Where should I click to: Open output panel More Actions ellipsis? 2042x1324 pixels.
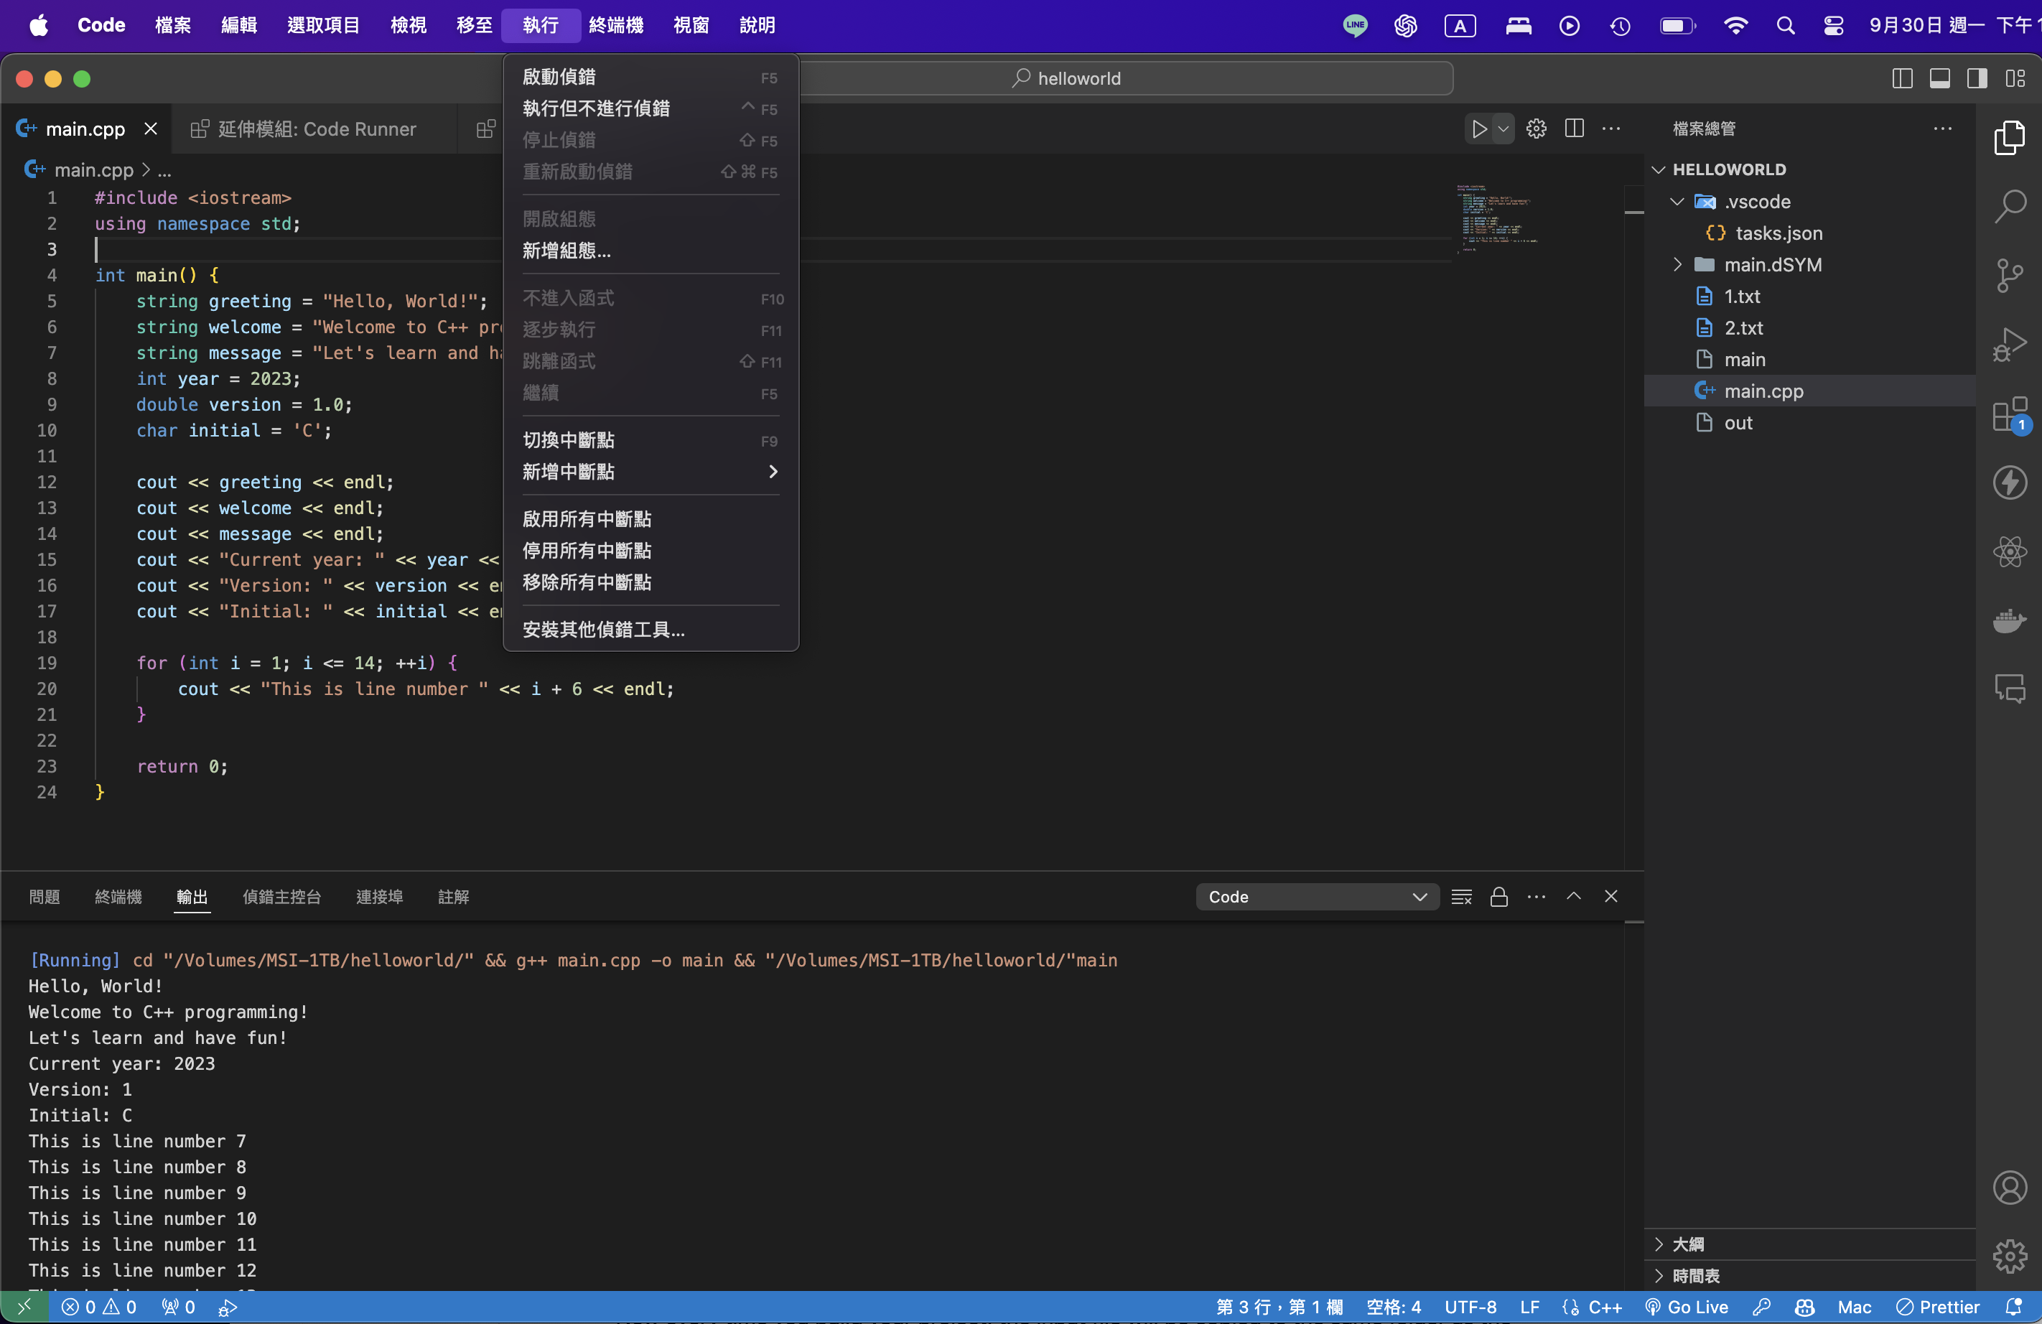point(1537,897)
